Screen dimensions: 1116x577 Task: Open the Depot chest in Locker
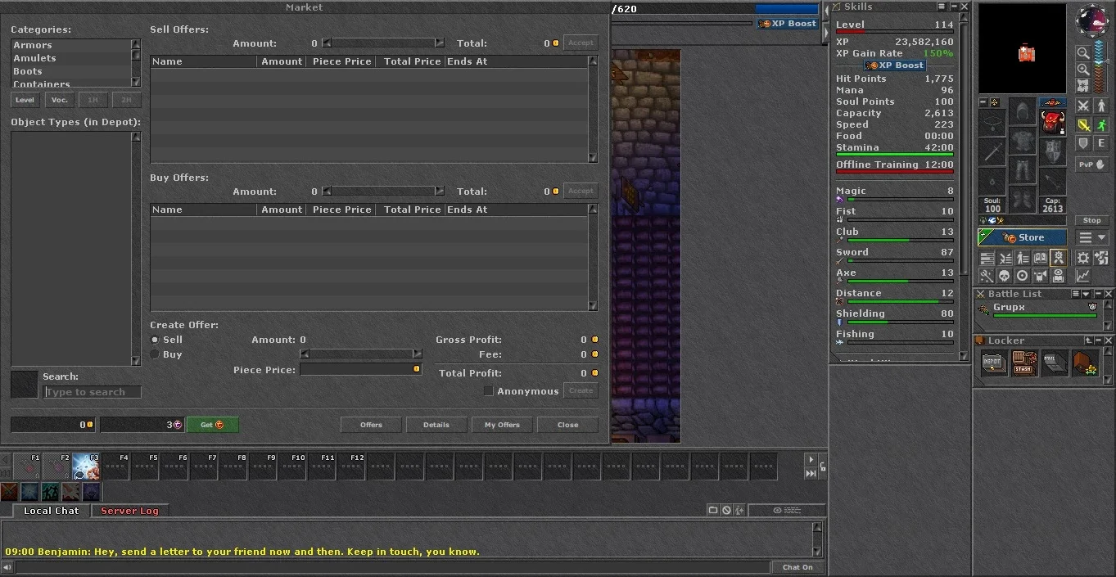tap(993, 363)
